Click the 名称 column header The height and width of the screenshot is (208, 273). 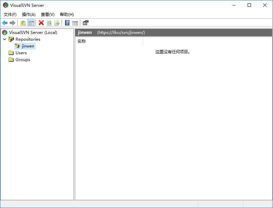point(109,41)
